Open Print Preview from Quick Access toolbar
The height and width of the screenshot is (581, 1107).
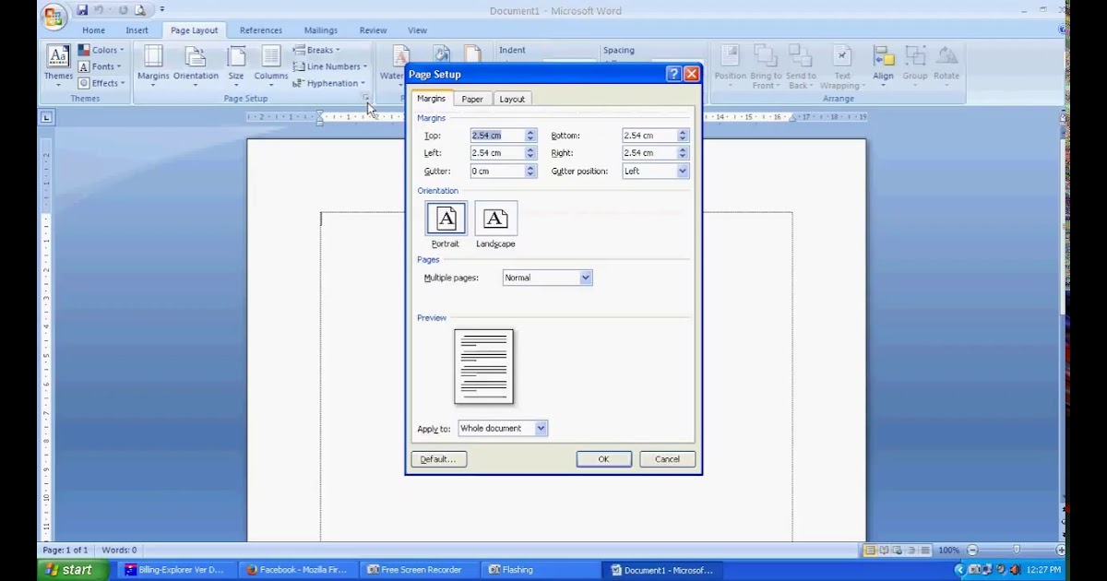pos(140,10)
